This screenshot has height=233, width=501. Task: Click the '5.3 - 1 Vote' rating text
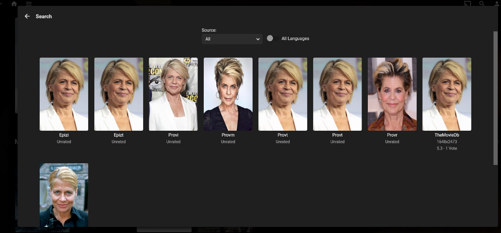[x=447, y=148]
